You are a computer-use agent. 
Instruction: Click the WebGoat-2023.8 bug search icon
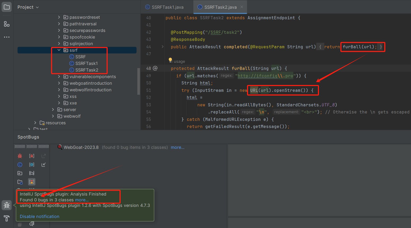[60, 147]
